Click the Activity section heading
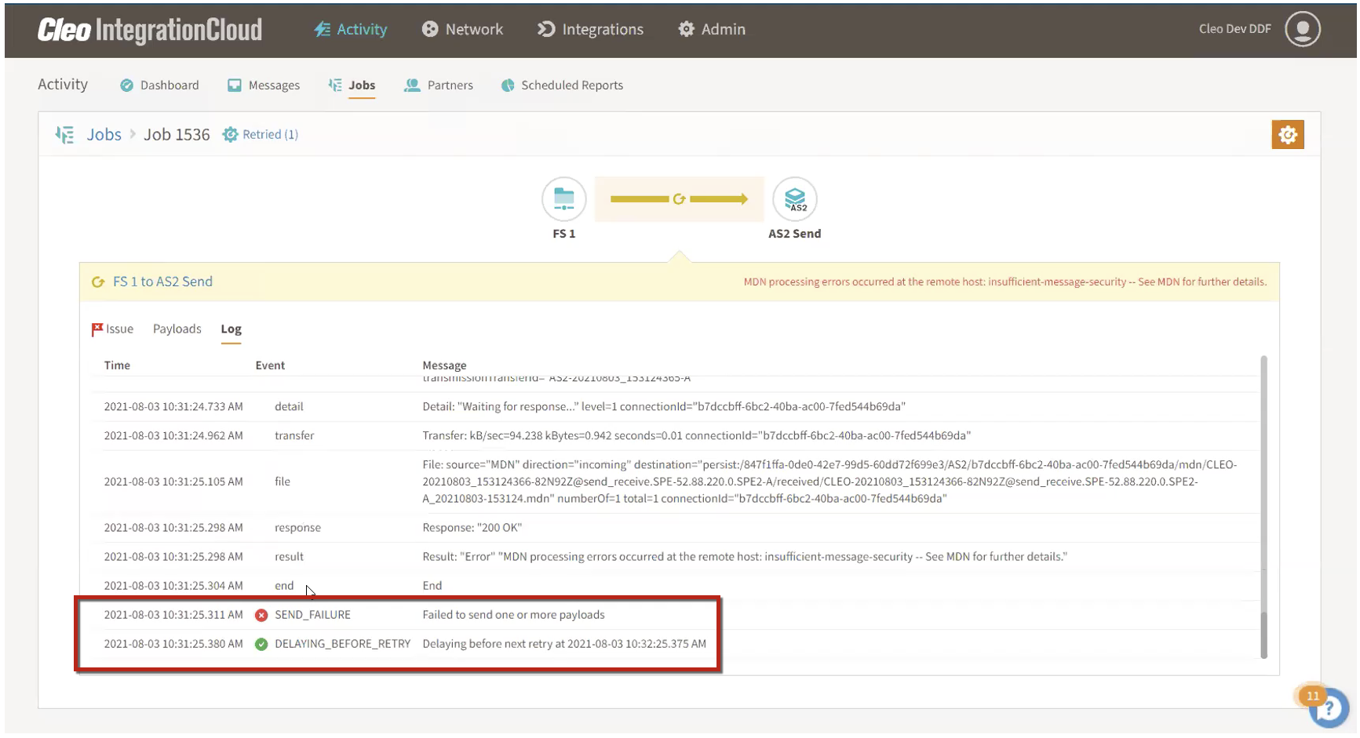 pos(63,84)
